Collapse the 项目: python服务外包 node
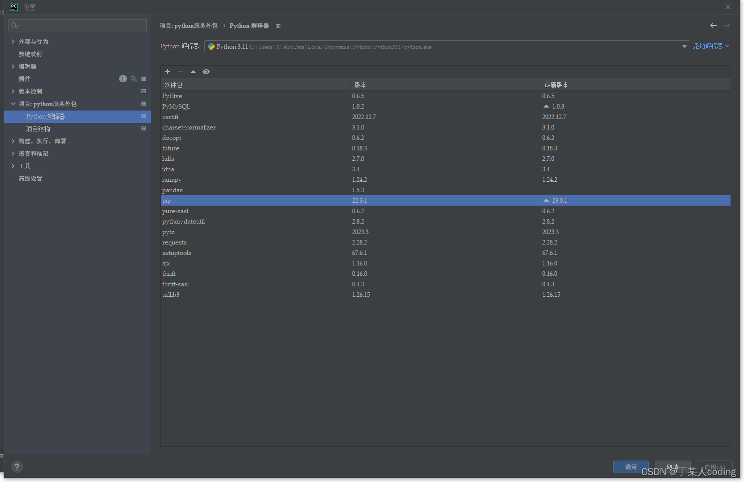This screenshot has width=744, height=482. pyautogui.click(x=13, y=104)
